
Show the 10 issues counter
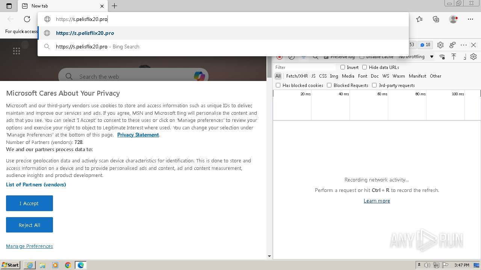click(425, 45)
